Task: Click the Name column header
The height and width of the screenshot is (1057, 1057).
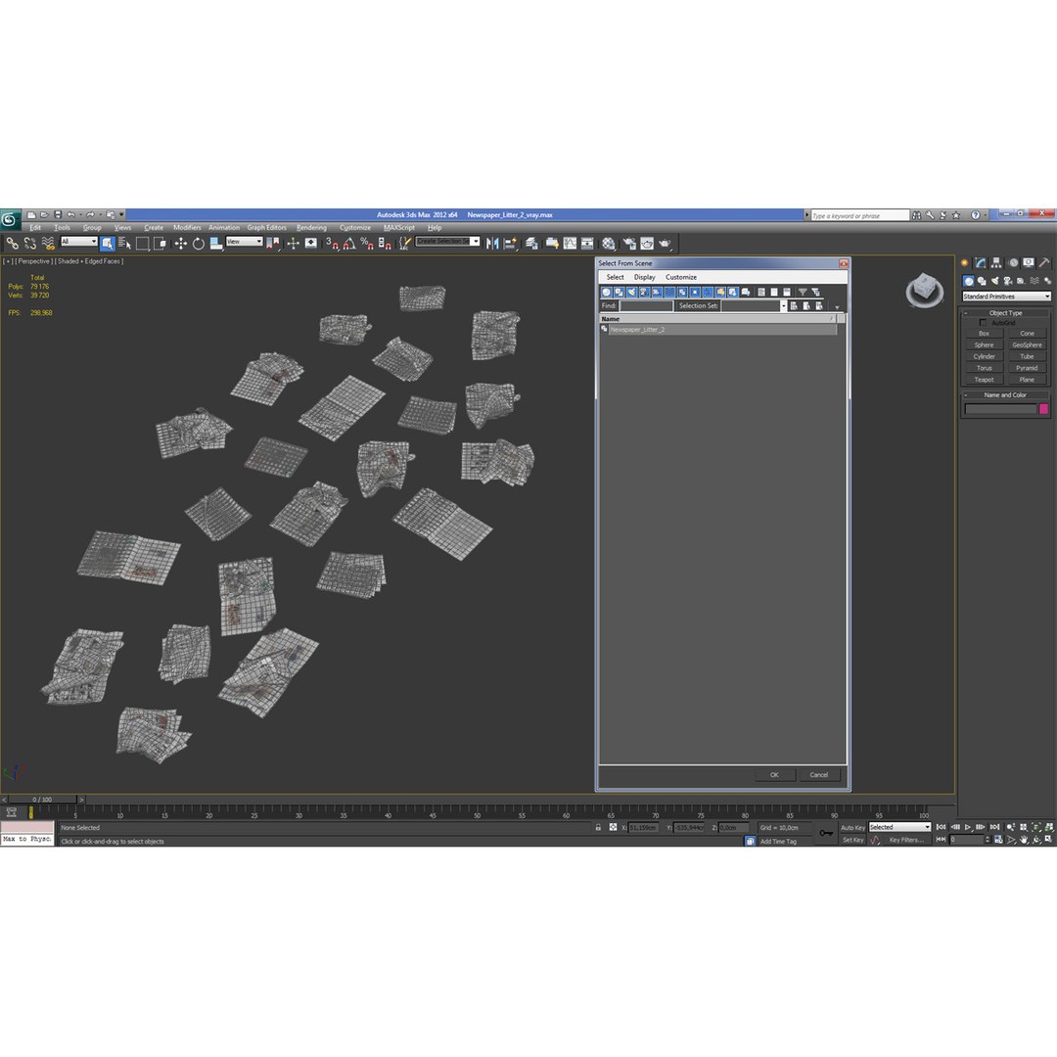Action: pos(718,319)
